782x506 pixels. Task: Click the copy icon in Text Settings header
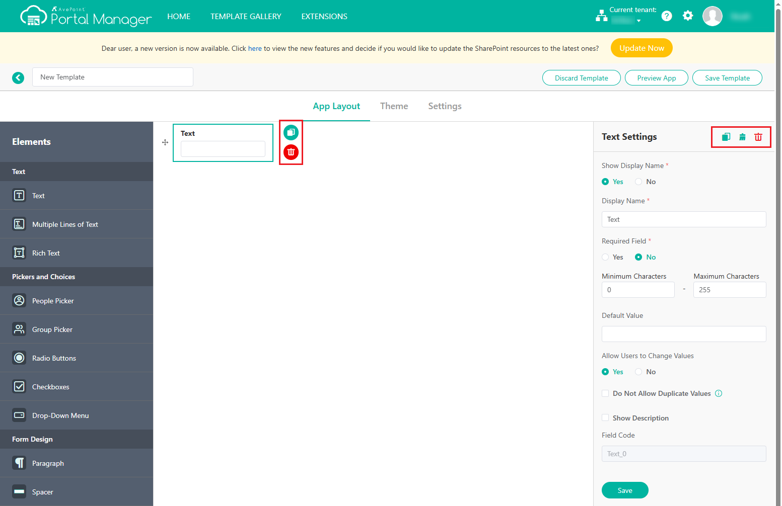tap(726, 137)
